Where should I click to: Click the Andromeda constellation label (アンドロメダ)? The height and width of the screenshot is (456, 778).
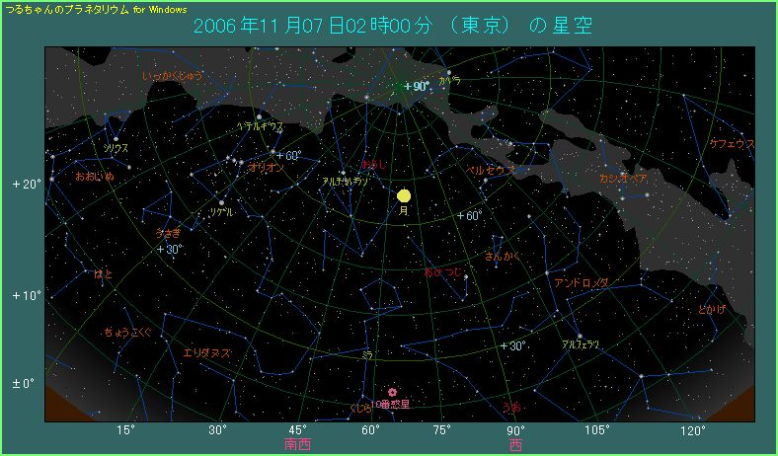582,282
